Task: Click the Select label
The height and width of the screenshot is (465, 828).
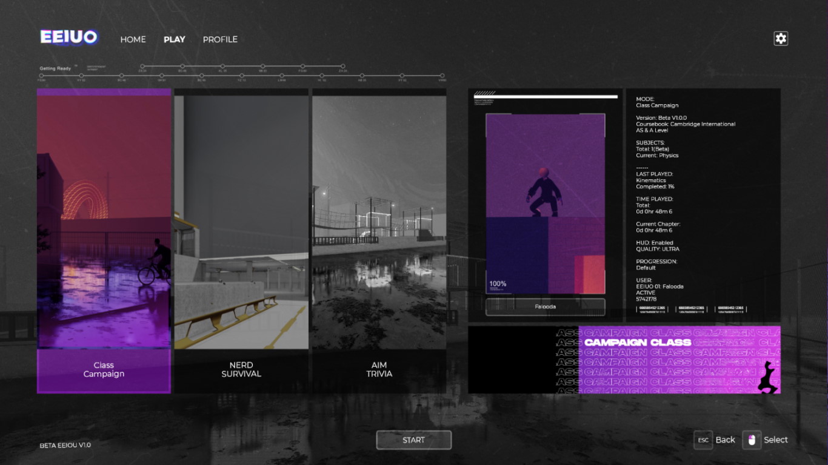Action: (x=776, y=440)
